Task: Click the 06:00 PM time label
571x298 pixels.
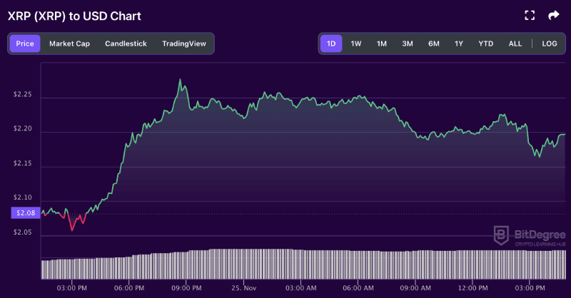Action: pos(129,288)
